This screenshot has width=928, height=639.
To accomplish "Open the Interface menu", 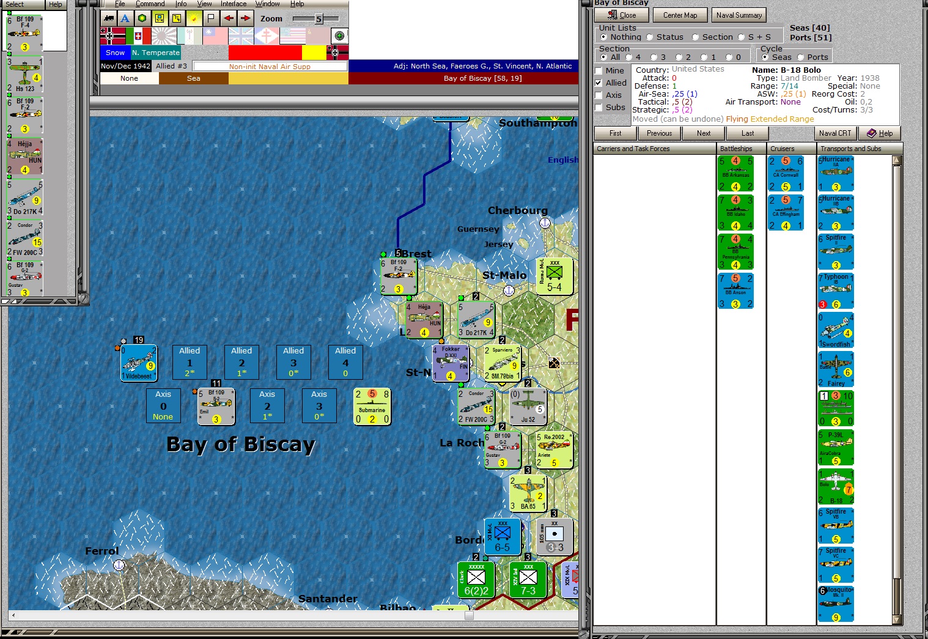I will click(x=234, y=4).
